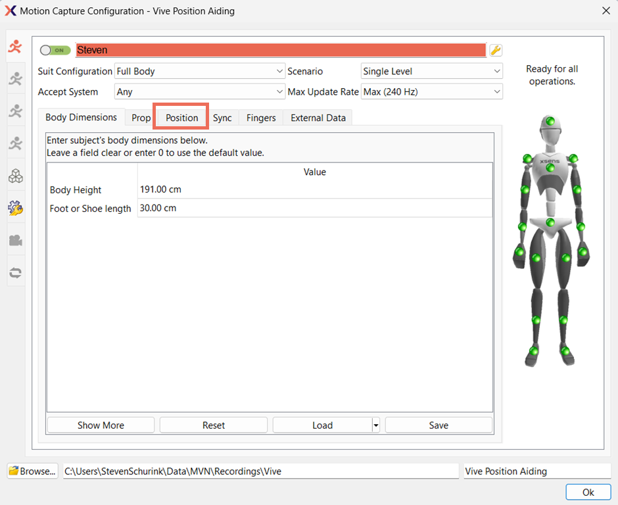Click the Browse folder icon button
618x505 pixels.
(33, 471)
